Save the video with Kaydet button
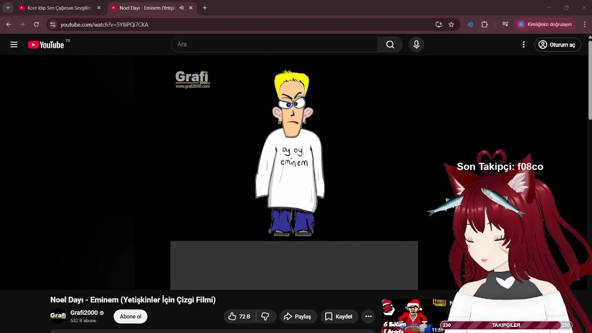The width and height of the screenshot is (592, 333). tap(339, 316)
